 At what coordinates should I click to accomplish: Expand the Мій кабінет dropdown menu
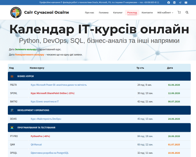(165, 12)
